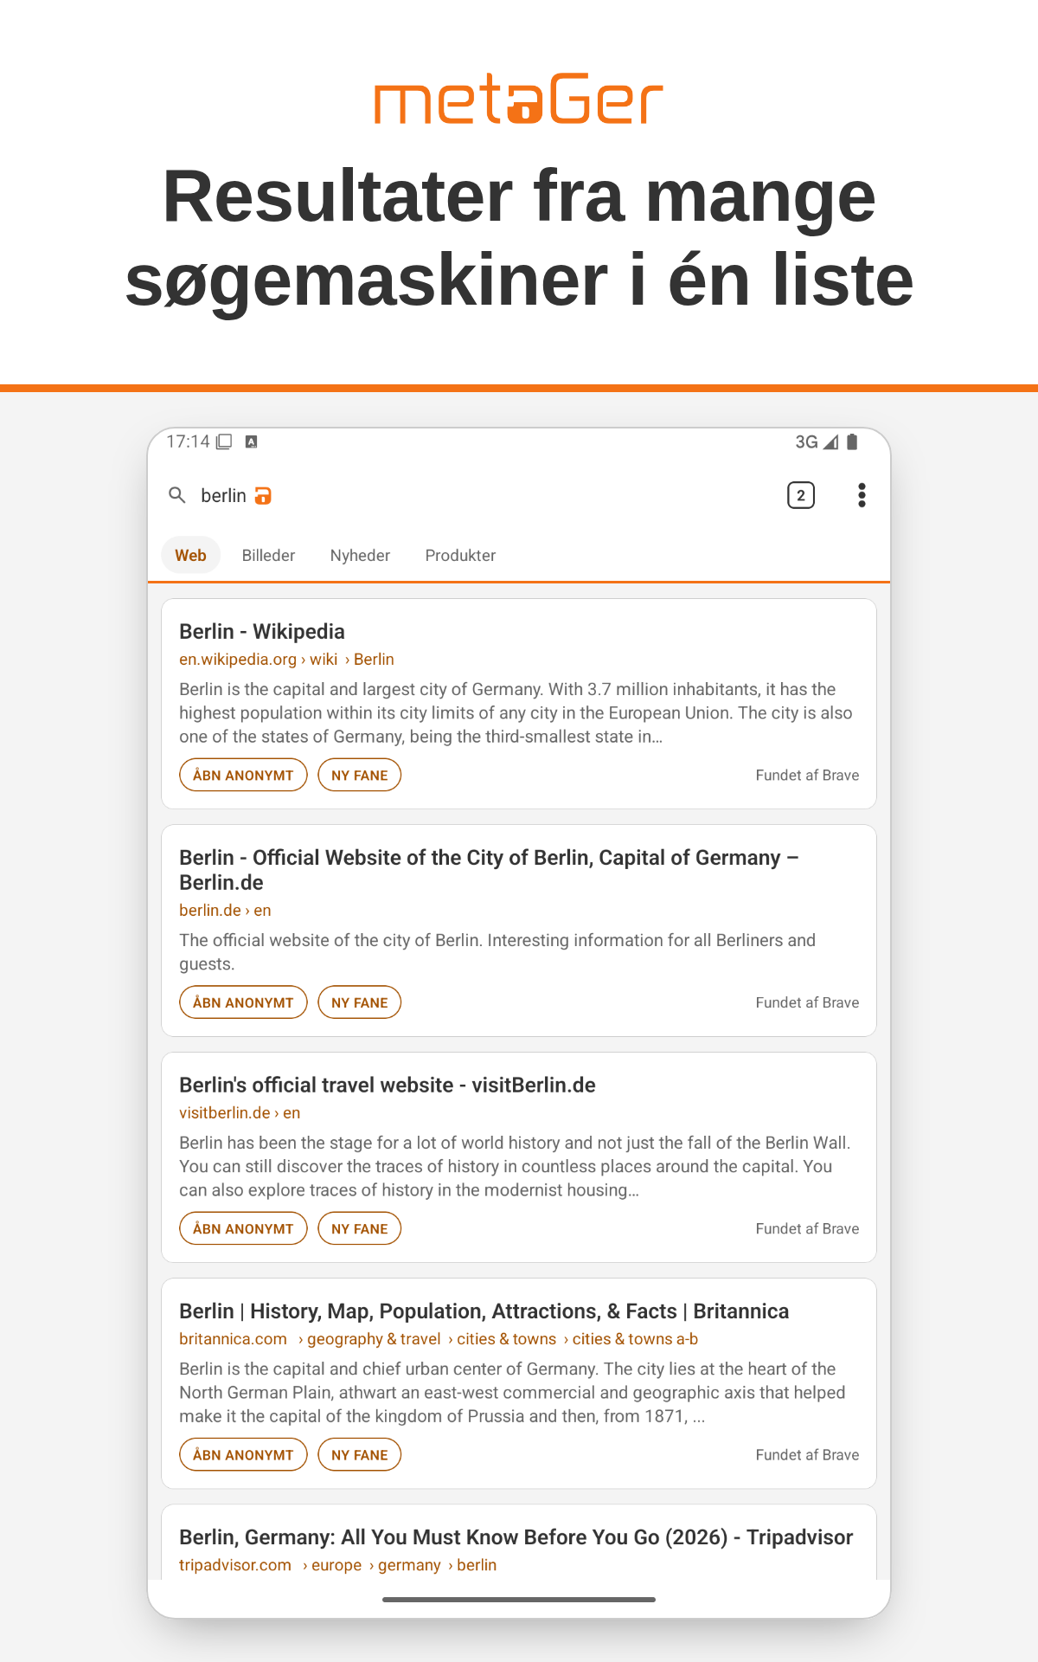1038x1662 pixels.
Task: Tap the search magnifier icon
Action: coord(177,495)
